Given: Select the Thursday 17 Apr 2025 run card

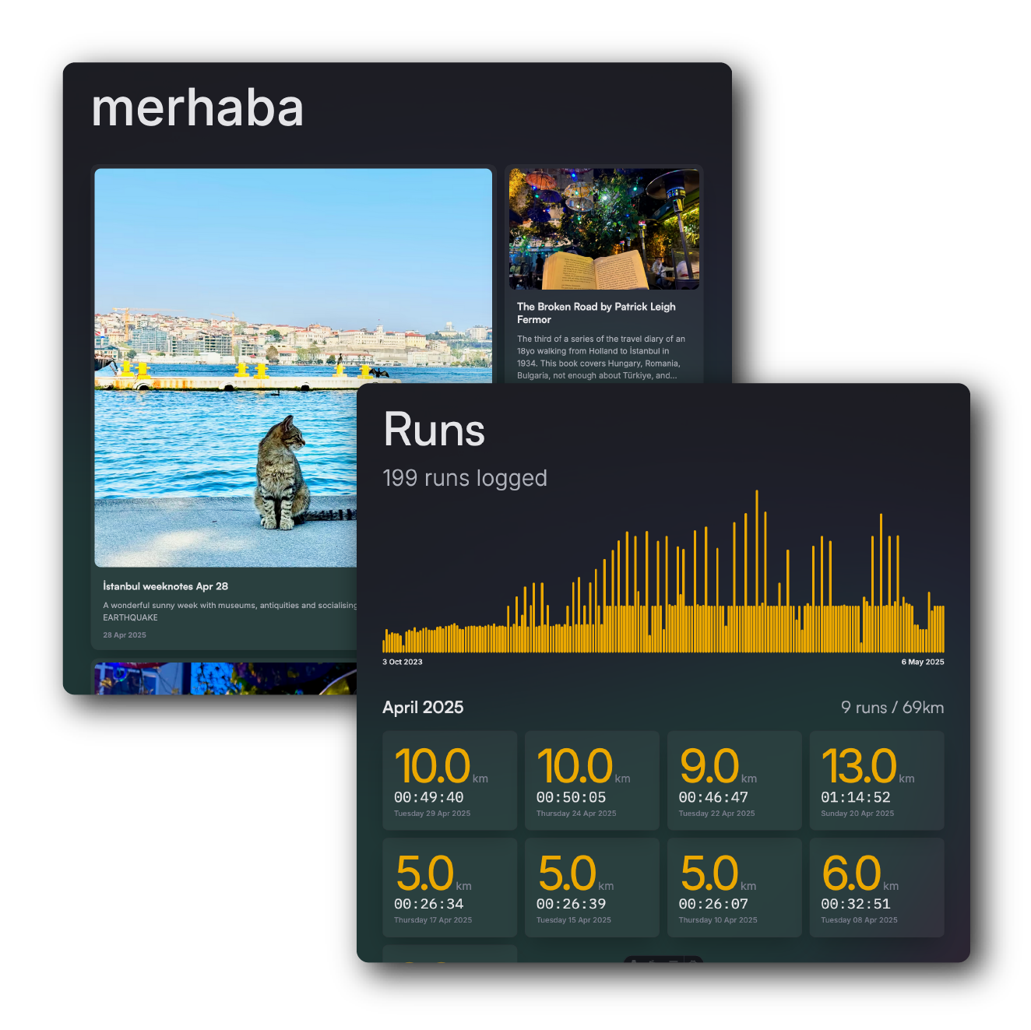Looking at the screenshot, I should (449, 888).
